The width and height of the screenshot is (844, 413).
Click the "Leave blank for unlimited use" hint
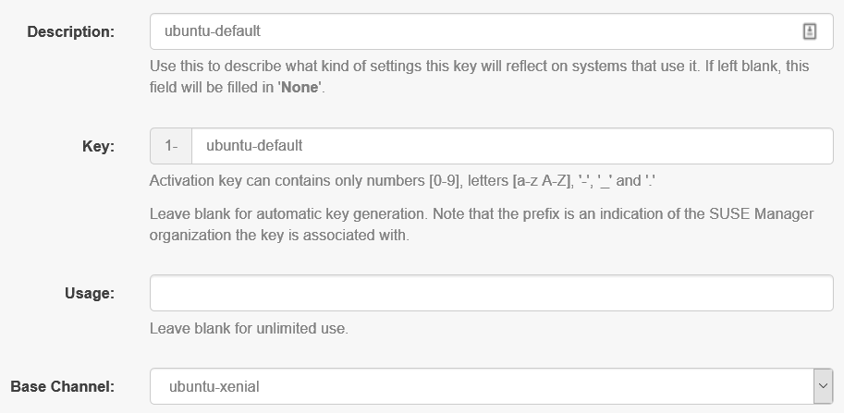[x=249, y=328]
